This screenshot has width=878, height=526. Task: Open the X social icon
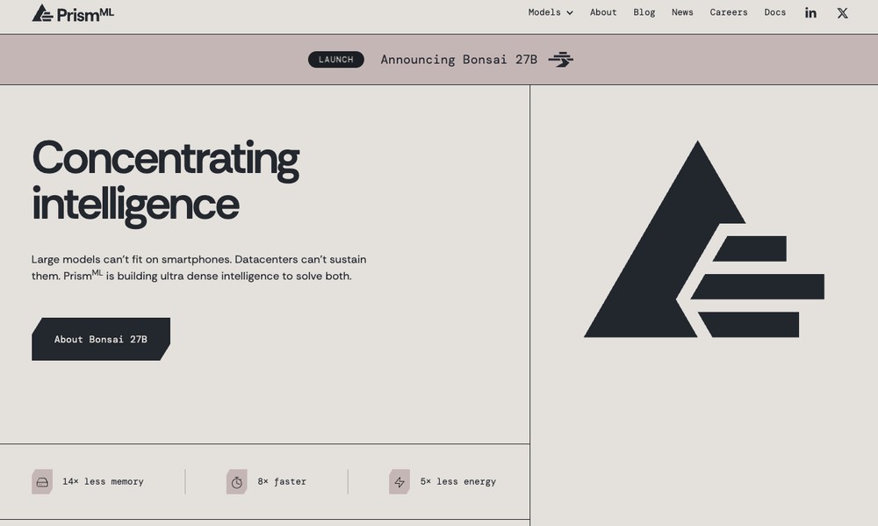coord(842,13)
